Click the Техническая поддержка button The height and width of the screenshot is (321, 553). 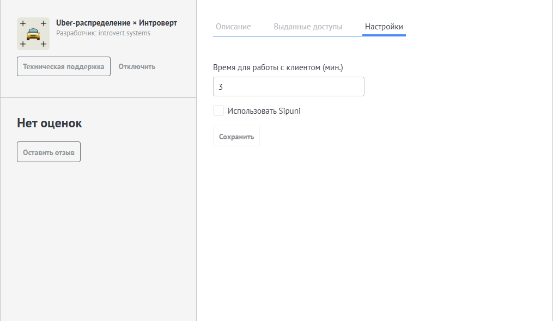click(64, 66)
